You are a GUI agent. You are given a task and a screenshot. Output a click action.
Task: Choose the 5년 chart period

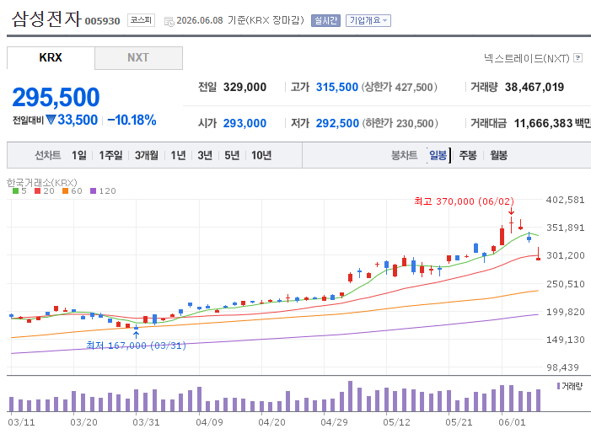pos(232,155)
